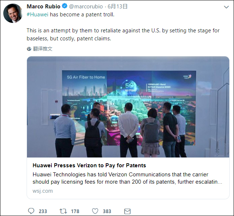The width and height of the screenshot is (234, 216).
Task: Open the #Huawei hashtag link
Action: [x=38, y=14]
